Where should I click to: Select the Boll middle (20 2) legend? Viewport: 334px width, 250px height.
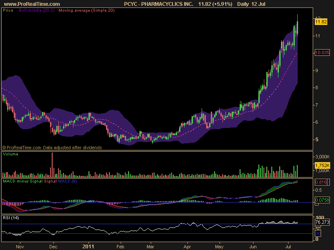pyautogui.click(x=37, y=10)
